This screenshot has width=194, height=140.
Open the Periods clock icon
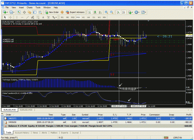click(136, 12)
